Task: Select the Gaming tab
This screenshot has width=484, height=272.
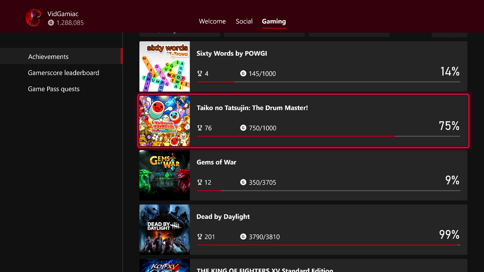Action: 274,21
